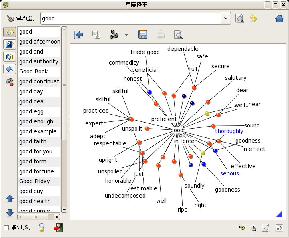Click the horizontal scrollbar left arrow under list
Screen dimensions: 289x238
pos(20,217)
